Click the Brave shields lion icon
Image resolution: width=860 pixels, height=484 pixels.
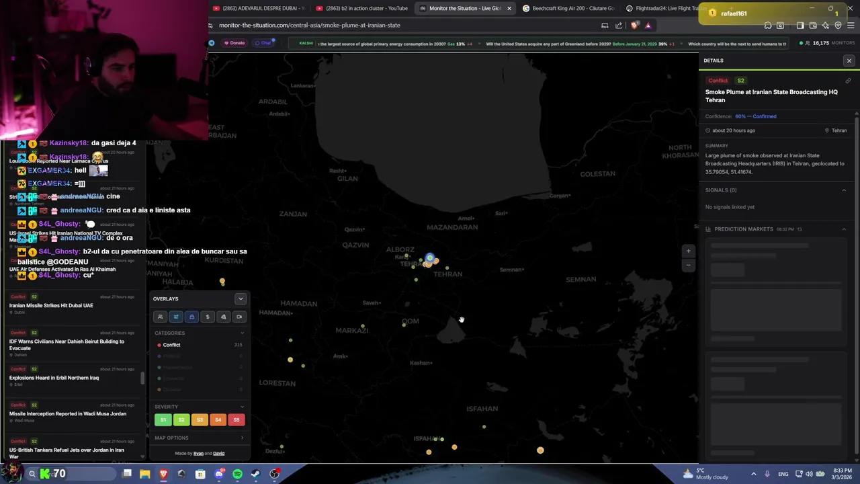[635, 26]
